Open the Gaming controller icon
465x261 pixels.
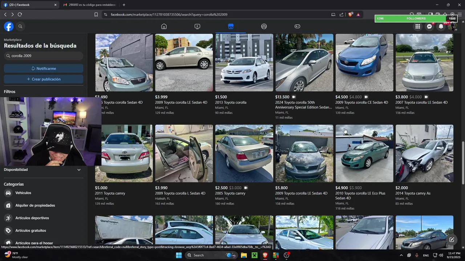pos(297,26)
